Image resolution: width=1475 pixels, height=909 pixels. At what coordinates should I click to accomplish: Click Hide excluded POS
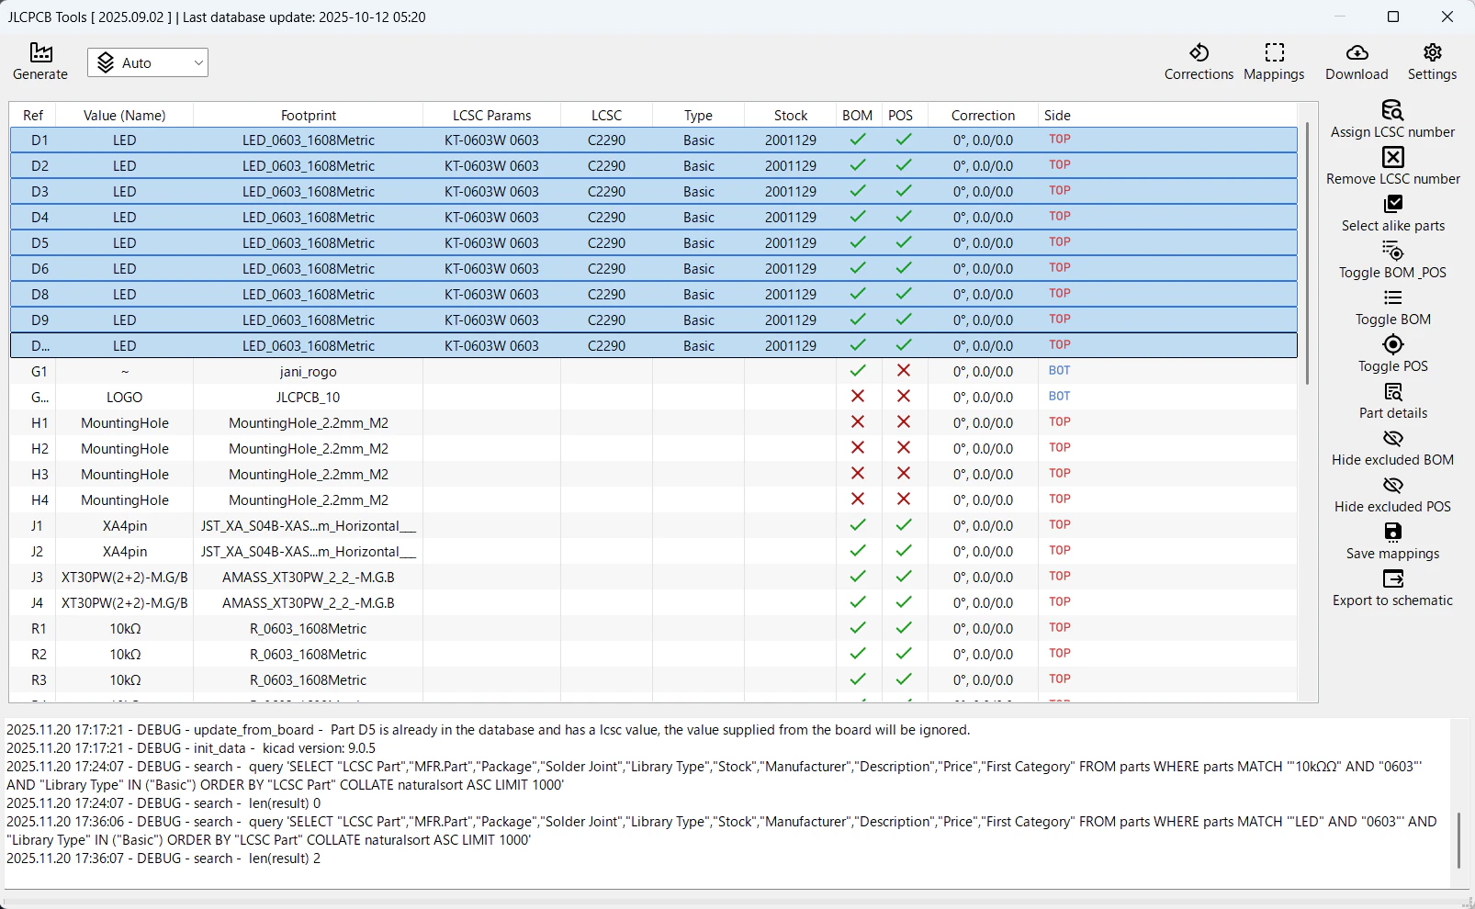[1392, 494]
